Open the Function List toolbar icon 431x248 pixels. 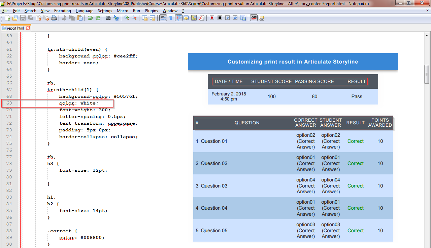[x=202, y=18]
